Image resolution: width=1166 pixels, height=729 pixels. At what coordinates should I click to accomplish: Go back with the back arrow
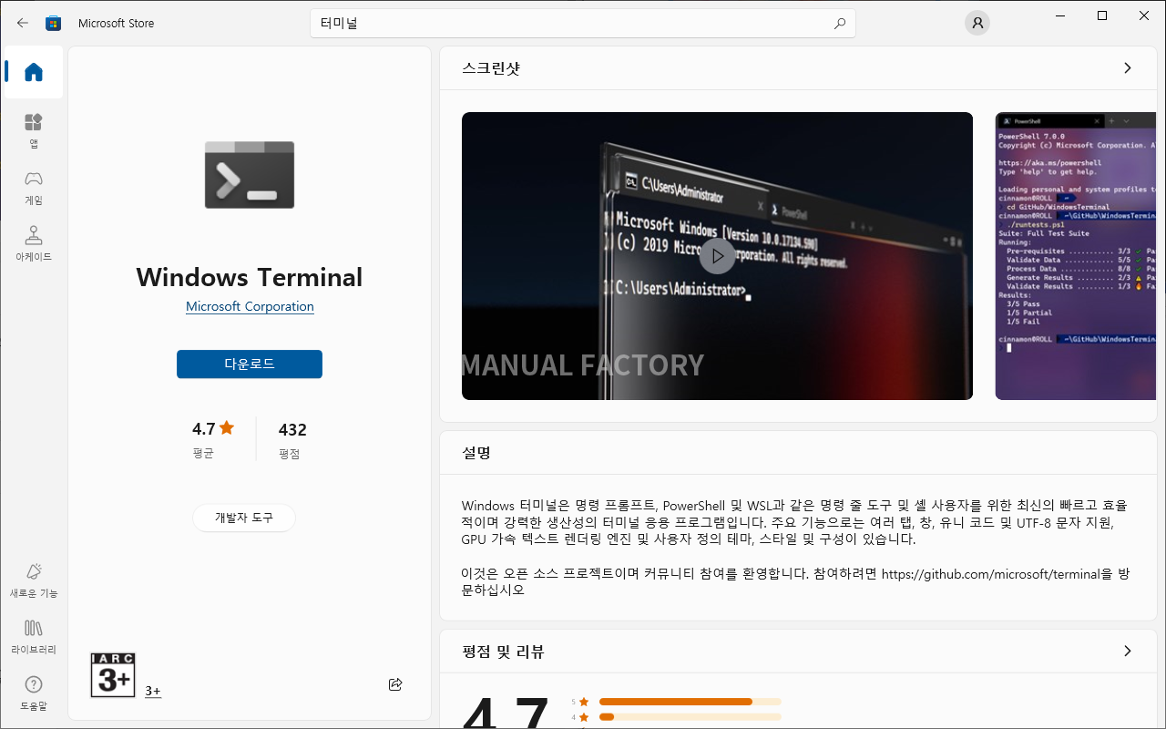coord(23,23)
